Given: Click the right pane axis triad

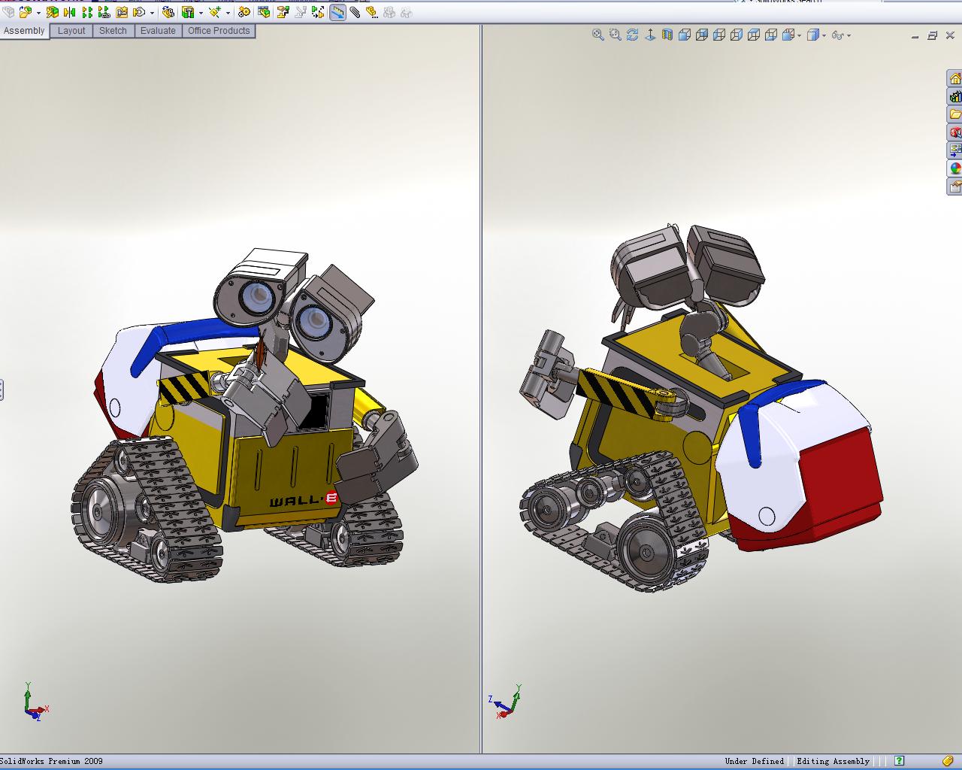Looking at the screenshot, I should [x=505, y=702].
